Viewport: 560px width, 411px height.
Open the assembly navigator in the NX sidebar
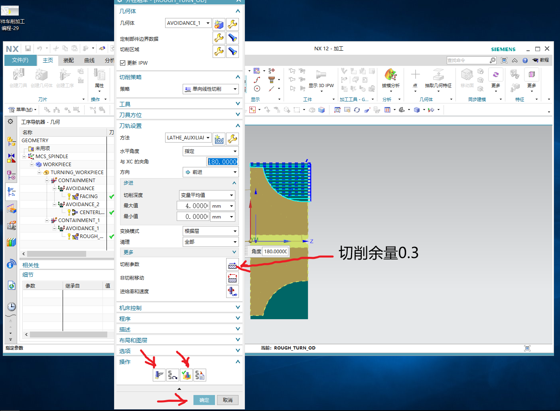pos(11,141)
